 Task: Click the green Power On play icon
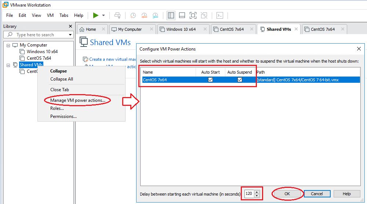[95, 15]
